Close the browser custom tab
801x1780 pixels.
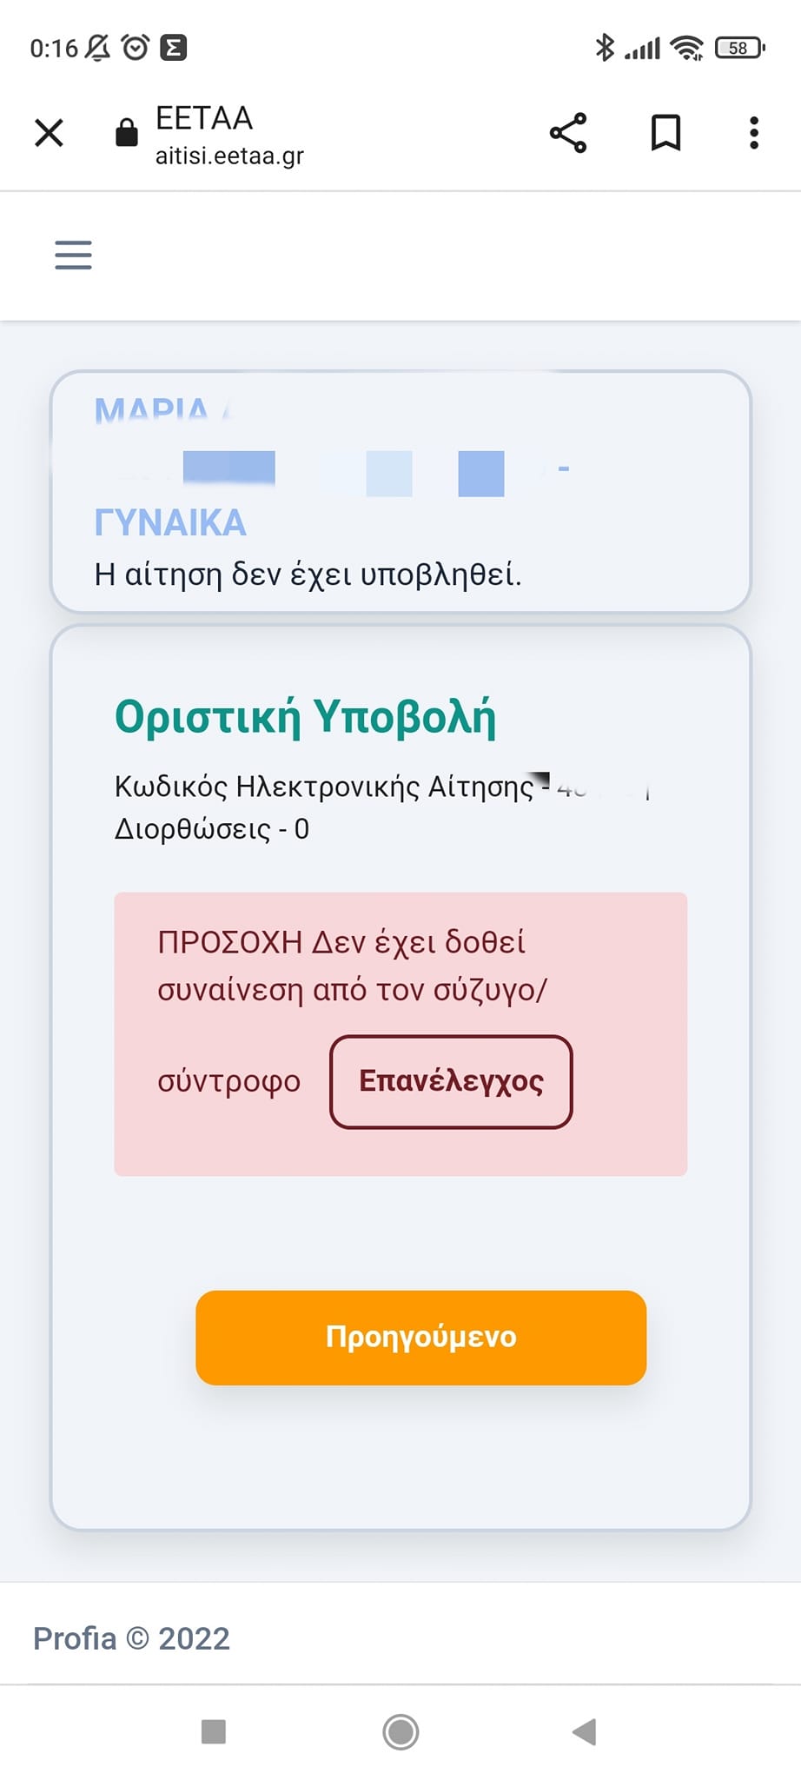(x=49, y=133)
